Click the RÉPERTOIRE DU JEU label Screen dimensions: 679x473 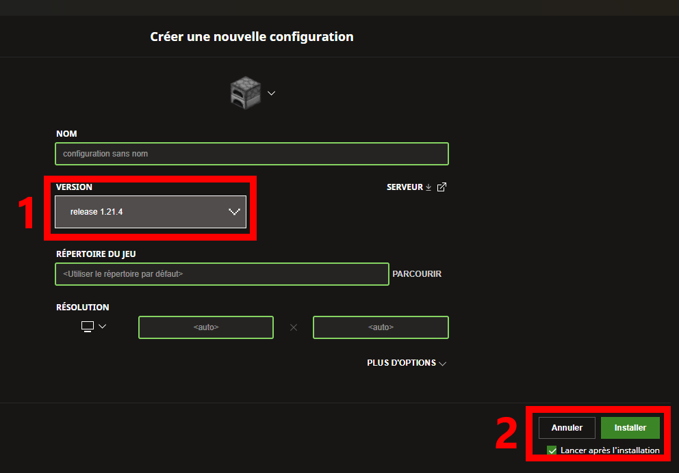[x=96, y=254]
